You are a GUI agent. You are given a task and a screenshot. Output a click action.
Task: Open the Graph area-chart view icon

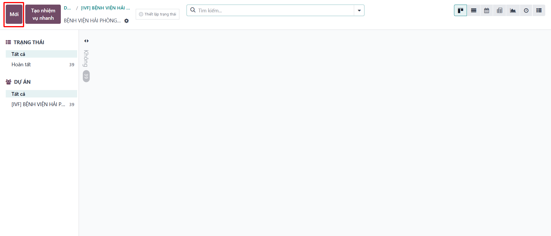(513, 11)
